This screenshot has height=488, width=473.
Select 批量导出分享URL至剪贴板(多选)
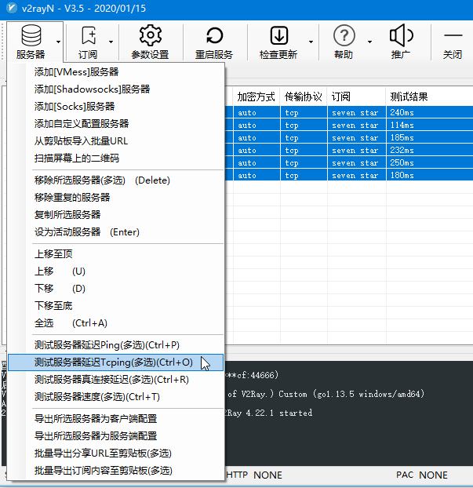pos(116,453)
